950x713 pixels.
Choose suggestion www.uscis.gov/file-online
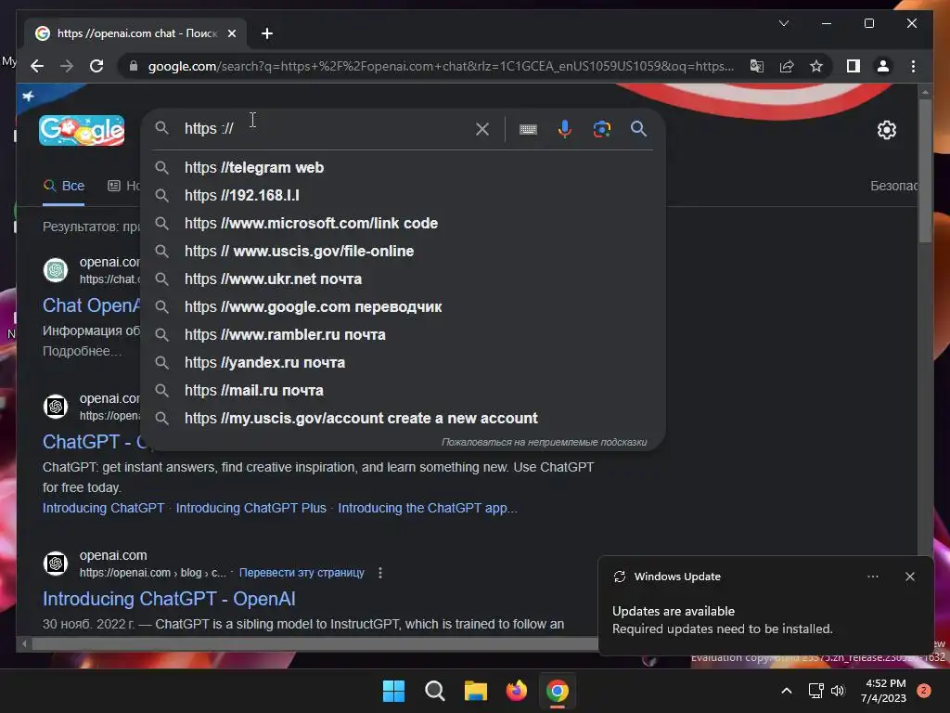click(x=403, y=251)
